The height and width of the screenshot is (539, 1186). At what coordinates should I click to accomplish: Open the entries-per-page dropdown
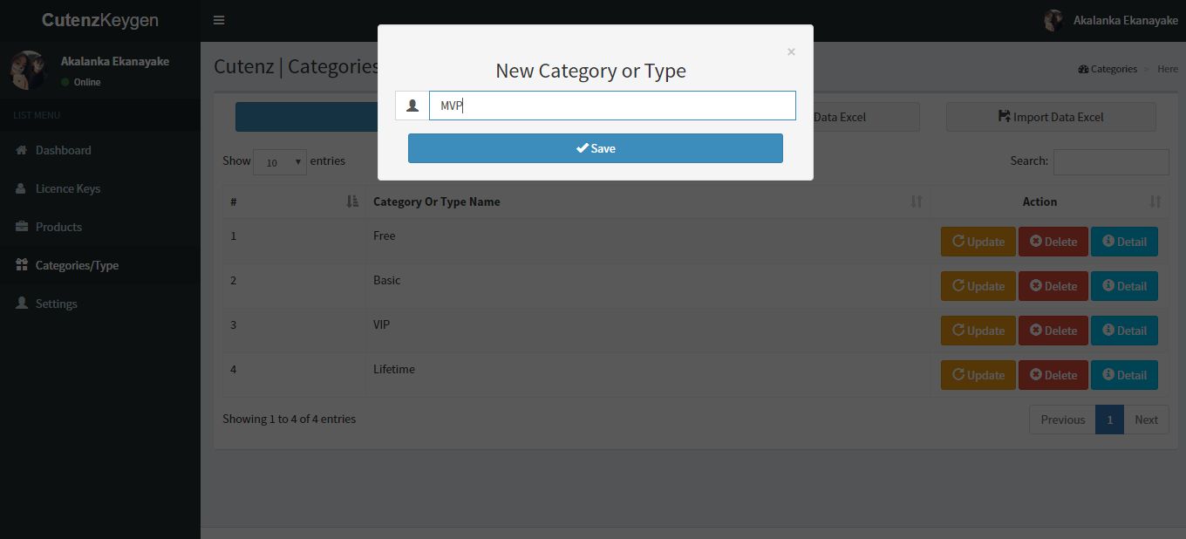pyautogui.click(x=279, y=162)
